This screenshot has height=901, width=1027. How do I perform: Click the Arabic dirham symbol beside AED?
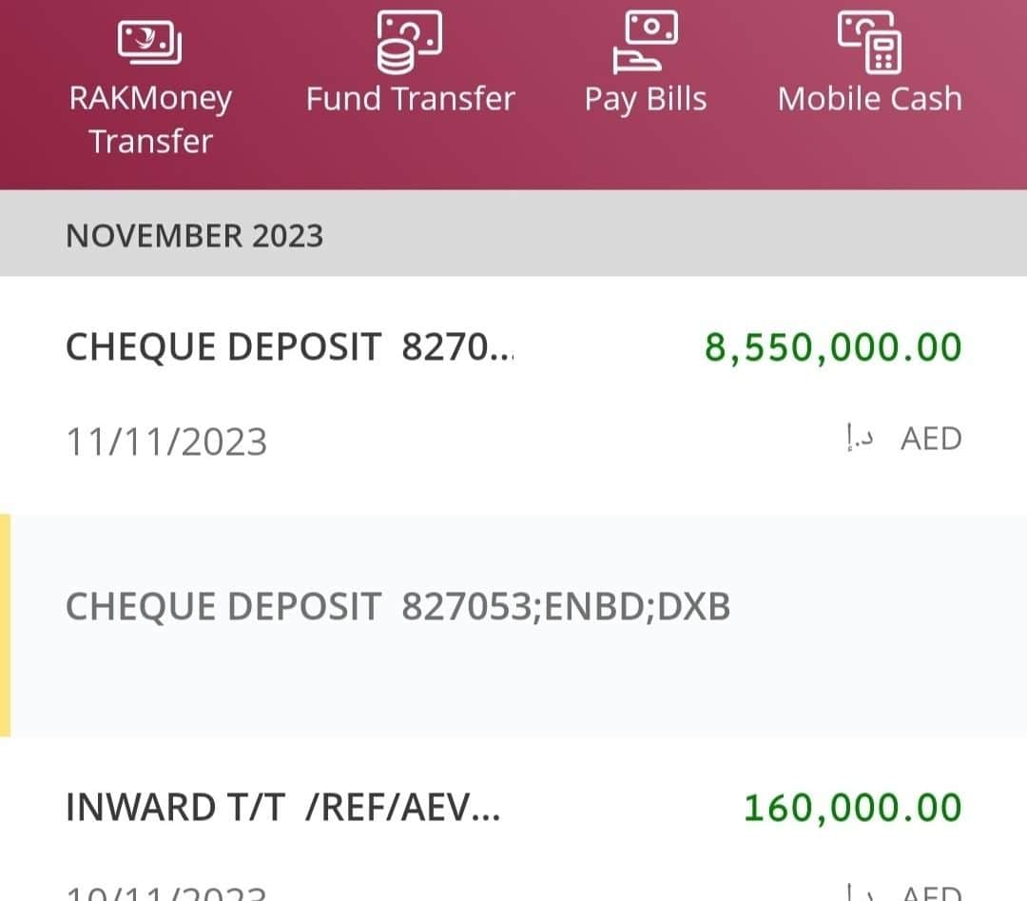tap(859, 437)
